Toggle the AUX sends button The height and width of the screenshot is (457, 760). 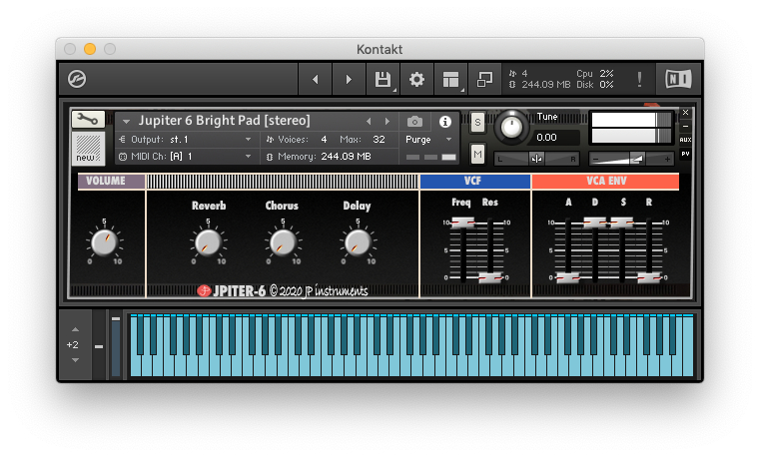[x=685, y=140]
